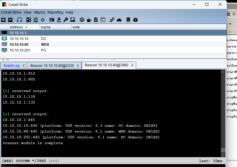
Task: Click split pane collapse up arrow
Action: tap(3, 60)
